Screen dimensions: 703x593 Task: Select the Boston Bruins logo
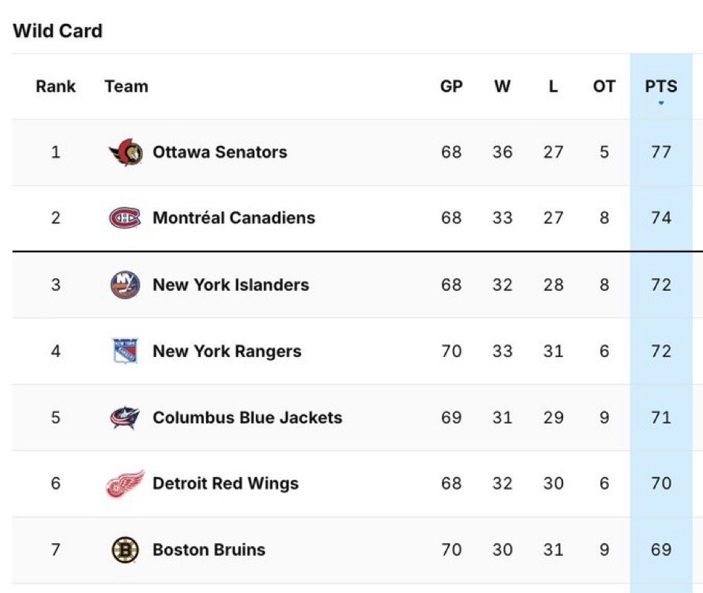click(125, 550)
